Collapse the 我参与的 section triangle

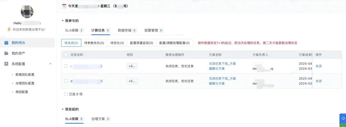tap(62, 21)
